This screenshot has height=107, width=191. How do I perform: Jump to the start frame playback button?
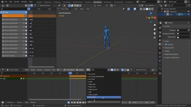point(72,102)
